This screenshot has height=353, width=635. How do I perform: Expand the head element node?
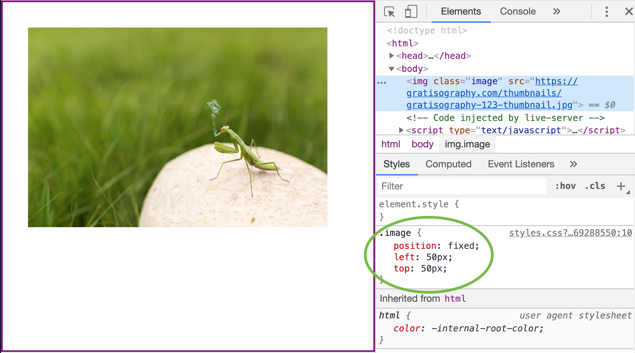(x=391, y=56)
